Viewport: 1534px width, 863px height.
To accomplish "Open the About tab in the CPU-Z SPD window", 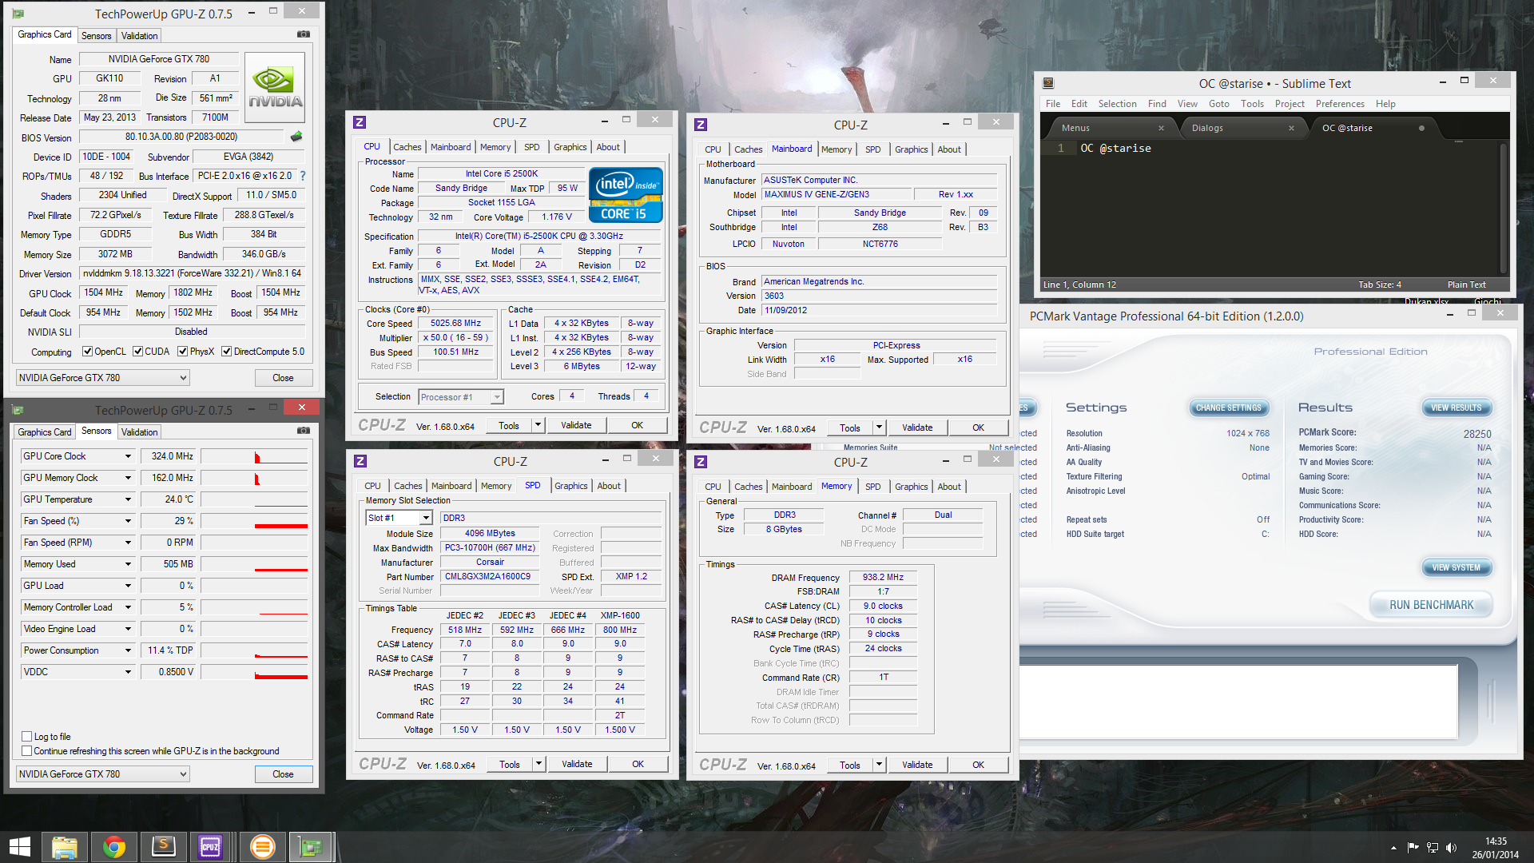I will coord(609,486).
